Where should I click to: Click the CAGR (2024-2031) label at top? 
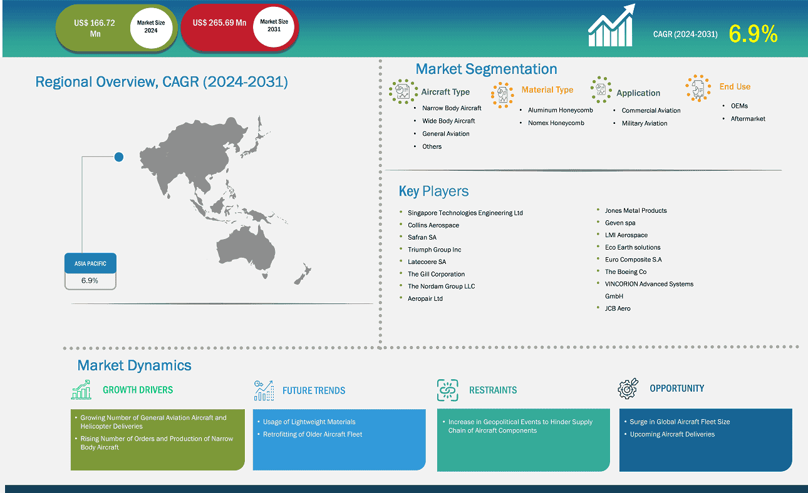[x=685, y=34]
